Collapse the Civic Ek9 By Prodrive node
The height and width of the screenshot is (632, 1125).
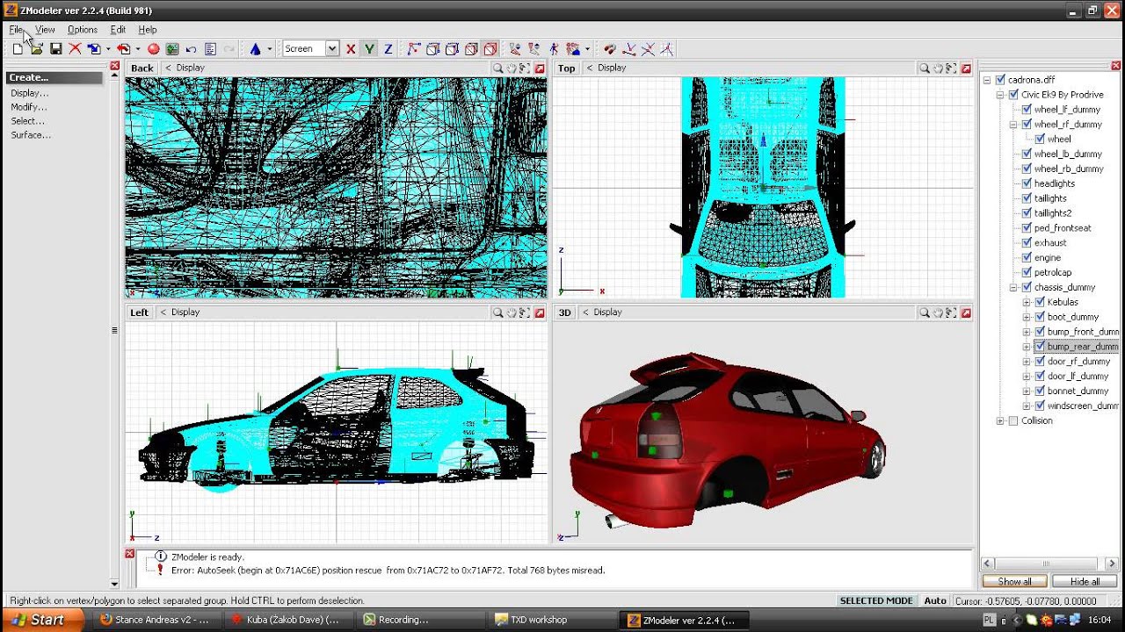[x=1000, y=95]
